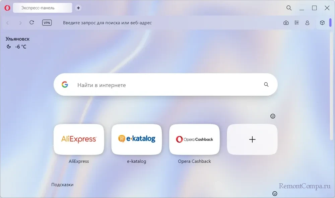Go back with the left arrow
Image resolution: width=335 pixels, height=198 pixels.
point(8,23)
